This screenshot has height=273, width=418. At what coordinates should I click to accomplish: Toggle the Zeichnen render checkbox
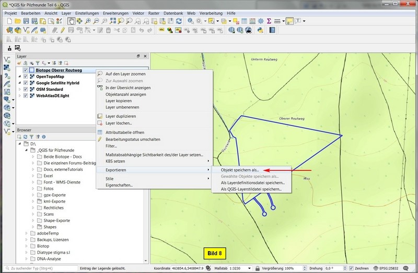click(x=351, y=268)
